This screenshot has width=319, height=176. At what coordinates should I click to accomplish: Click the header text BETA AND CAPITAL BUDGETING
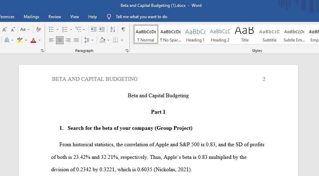95,79
